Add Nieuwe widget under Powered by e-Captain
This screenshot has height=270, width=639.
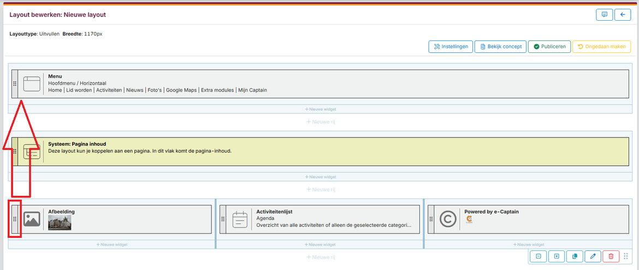point(528,244)
